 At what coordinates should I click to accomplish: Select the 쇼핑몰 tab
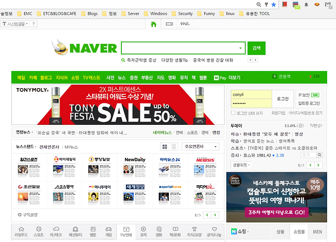pyautogui.click(x=299, y=232)
